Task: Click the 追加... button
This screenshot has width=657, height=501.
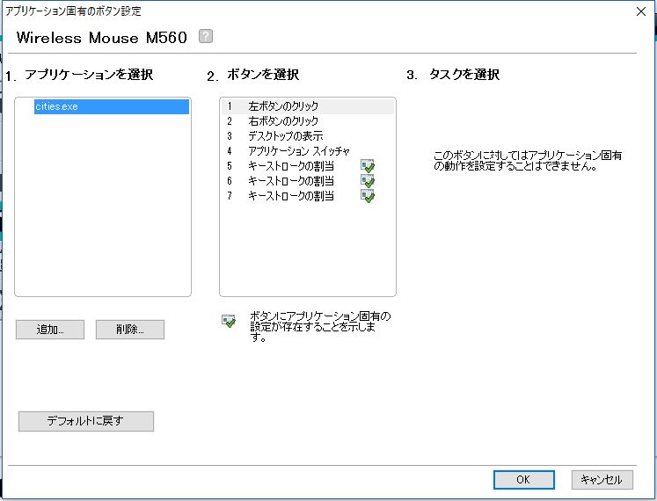Action: [50, 330]
